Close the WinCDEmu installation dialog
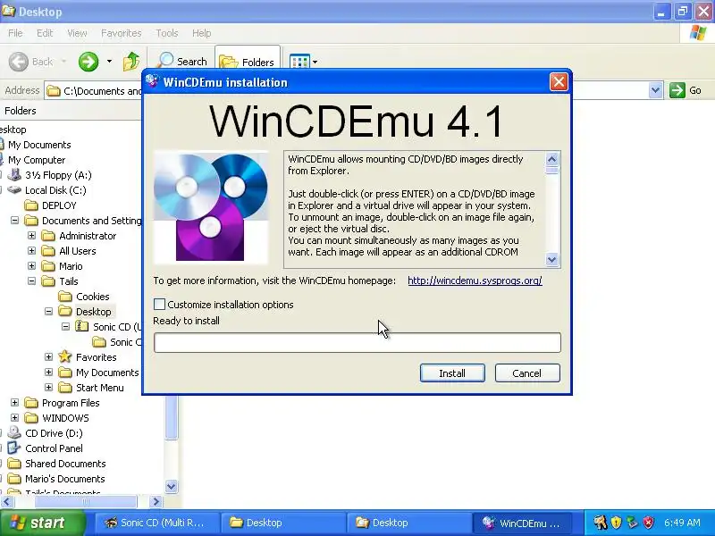This screenshot has width=715, height=536. click(x=559, y=82)
